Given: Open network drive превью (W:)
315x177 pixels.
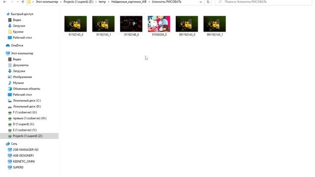Looking at the screenshot, I should point(30,118).
